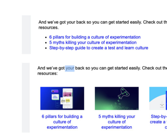Image resolution: width=167 pixels, height=139 pixels.
Task: Open "Step-by-step guide to create a test" link
Action: [x=99, y=48]
